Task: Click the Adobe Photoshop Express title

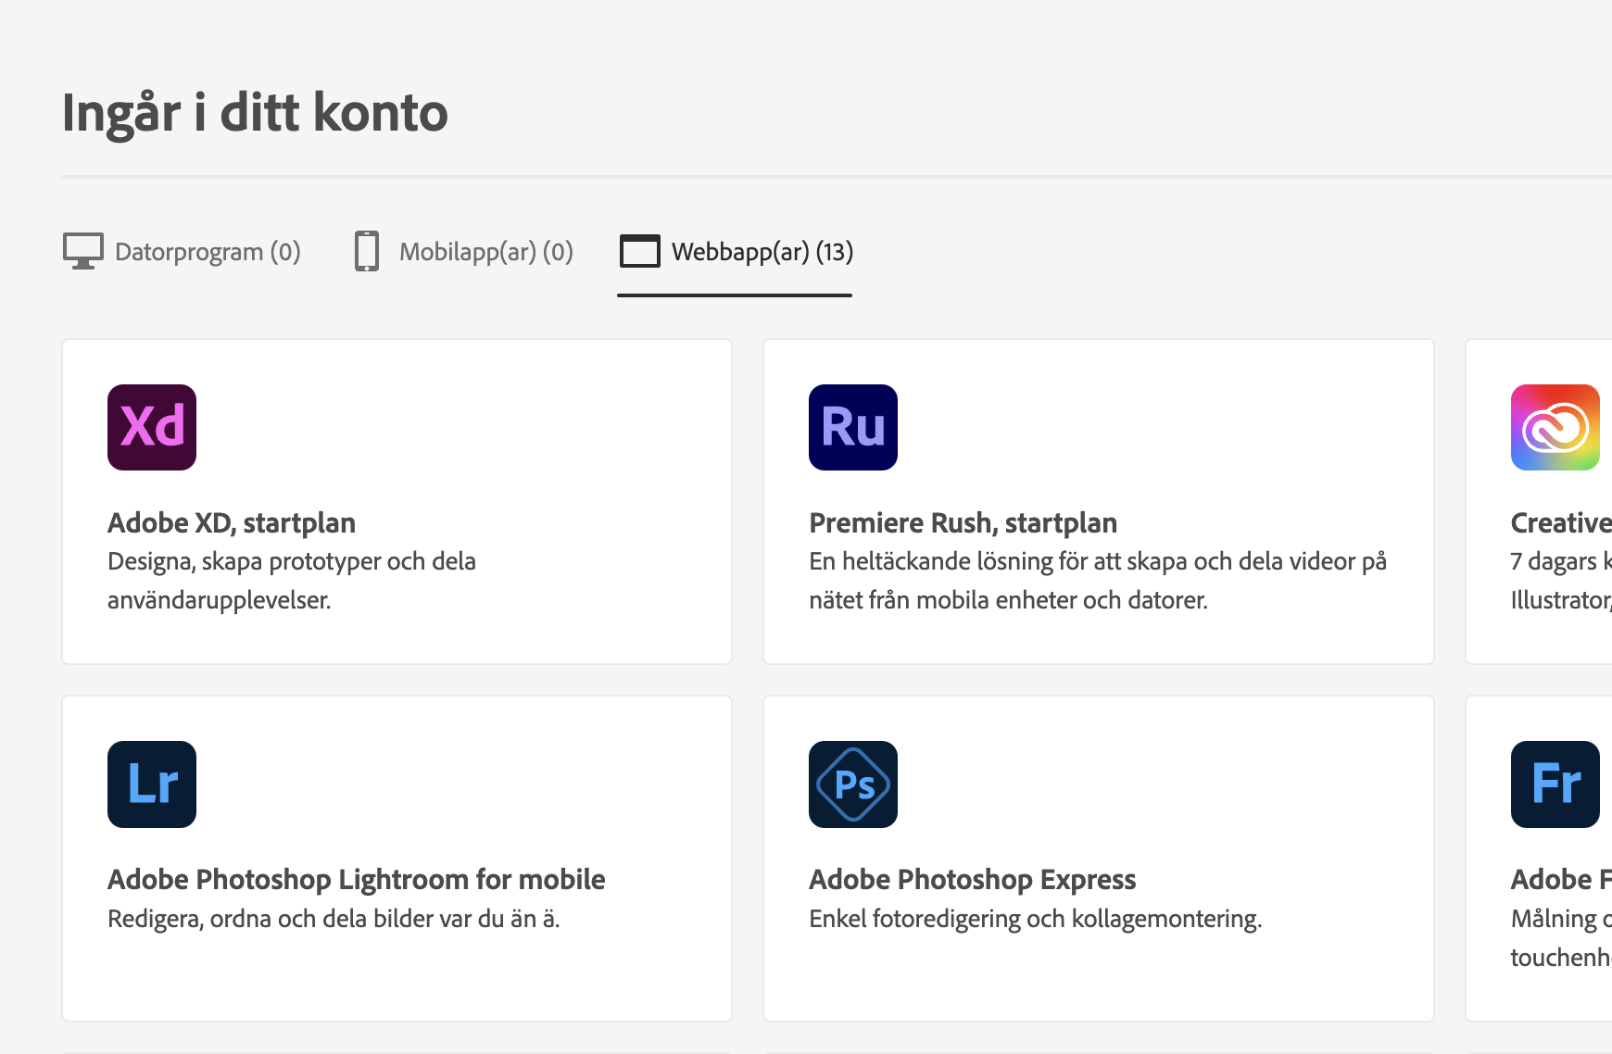Action: [x=972, y=879]
